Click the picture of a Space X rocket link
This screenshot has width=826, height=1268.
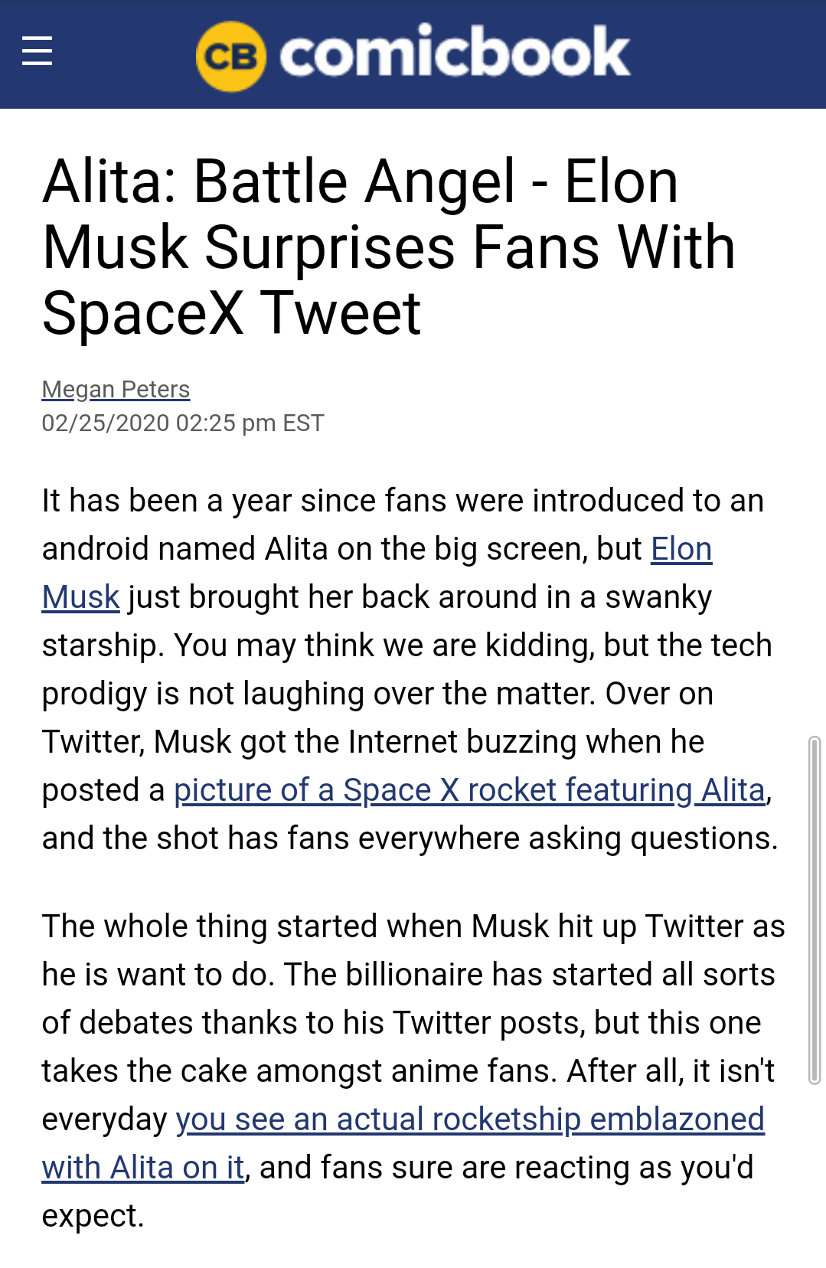(x=471, y=789)
